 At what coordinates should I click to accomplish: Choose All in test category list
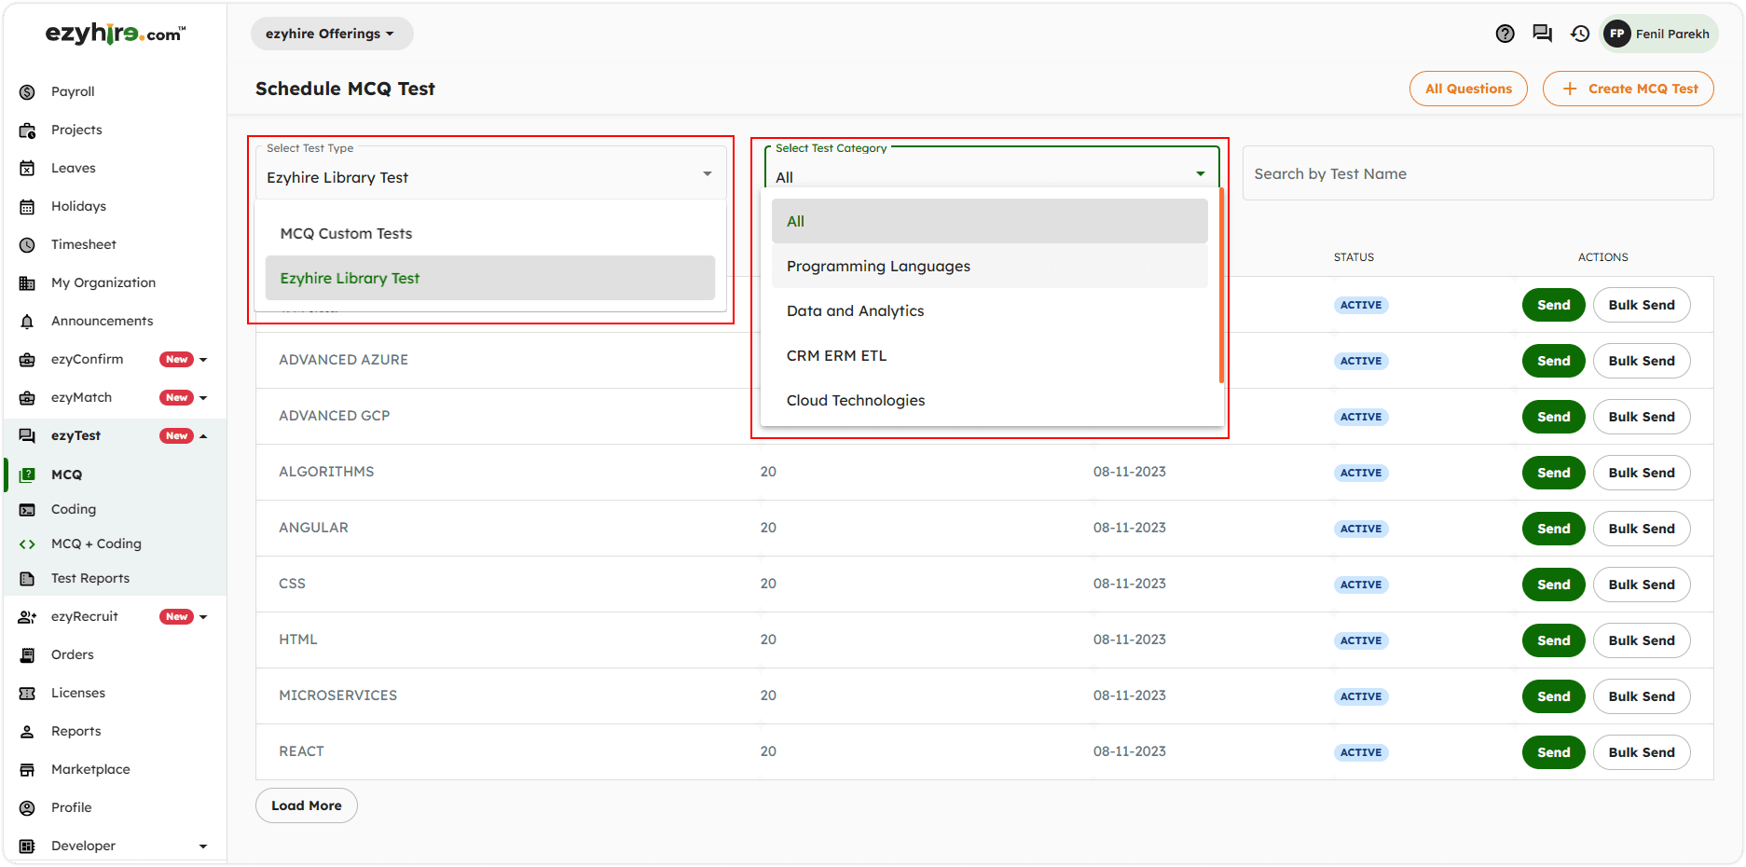[990, 221]
